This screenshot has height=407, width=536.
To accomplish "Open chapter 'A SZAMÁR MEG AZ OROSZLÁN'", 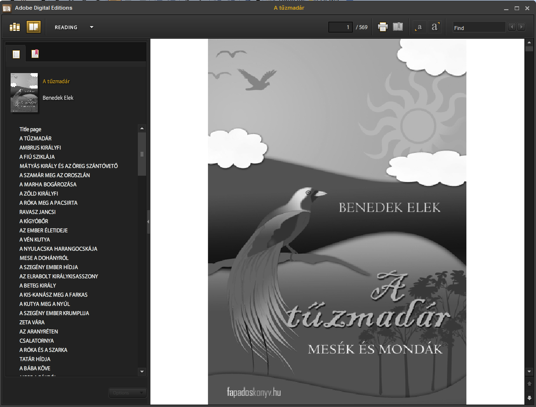I will (54, 176).
